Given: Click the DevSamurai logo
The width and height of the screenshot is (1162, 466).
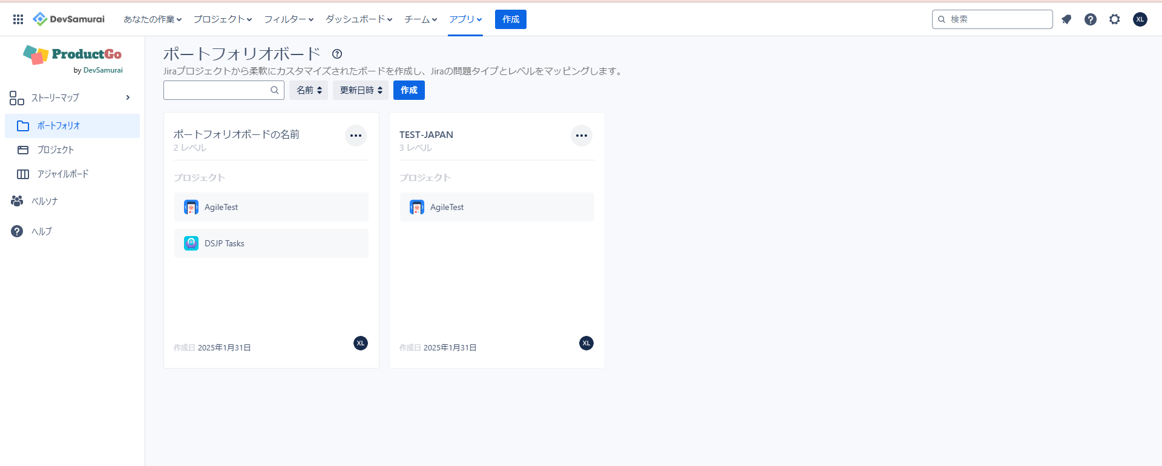Looking at the screenshot, I should pyautogui.click(x=69, y=19).
